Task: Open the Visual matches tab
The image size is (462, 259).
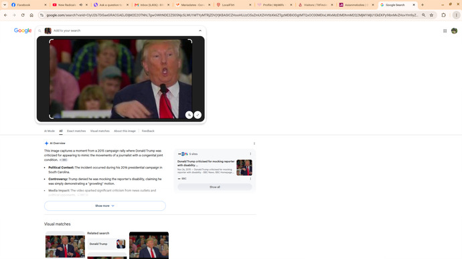Action: point(100,131)
